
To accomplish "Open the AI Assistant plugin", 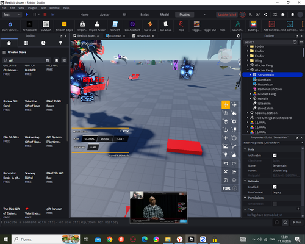I will (29, 26).
